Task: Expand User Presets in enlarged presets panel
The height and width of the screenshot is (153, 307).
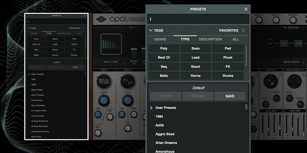Action: click(151, 108)
